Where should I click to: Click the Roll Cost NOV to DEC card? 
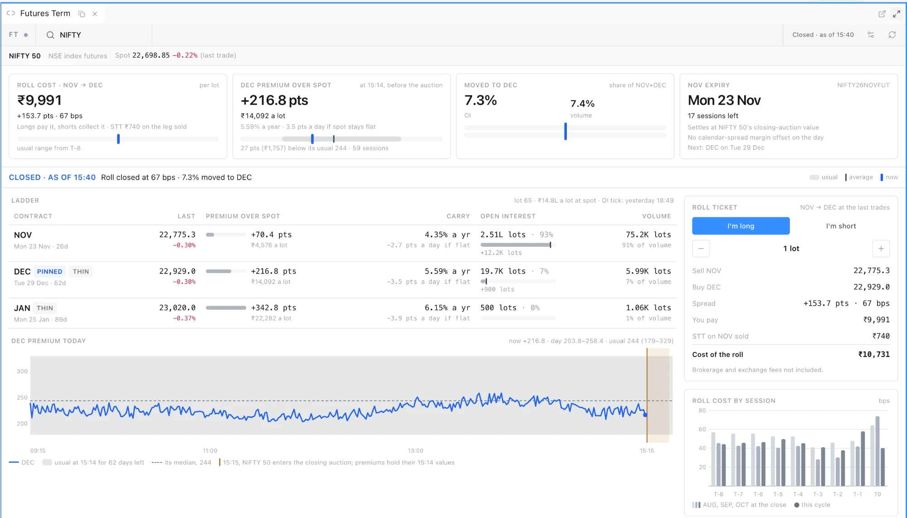118,116
